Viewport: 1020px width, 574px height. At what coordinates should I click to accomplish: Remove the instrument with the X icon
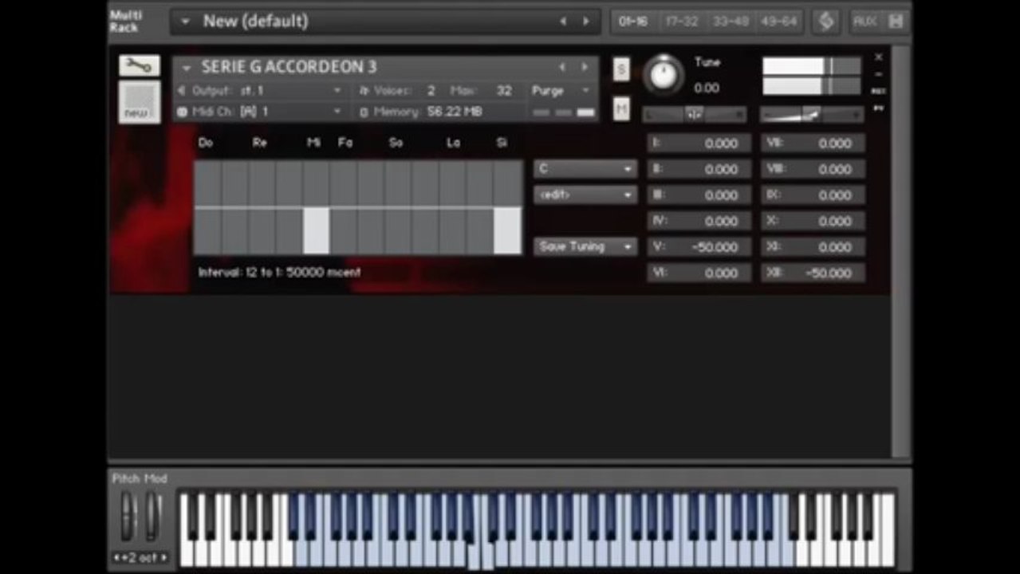pyautogui.click(x=878, y=57)
